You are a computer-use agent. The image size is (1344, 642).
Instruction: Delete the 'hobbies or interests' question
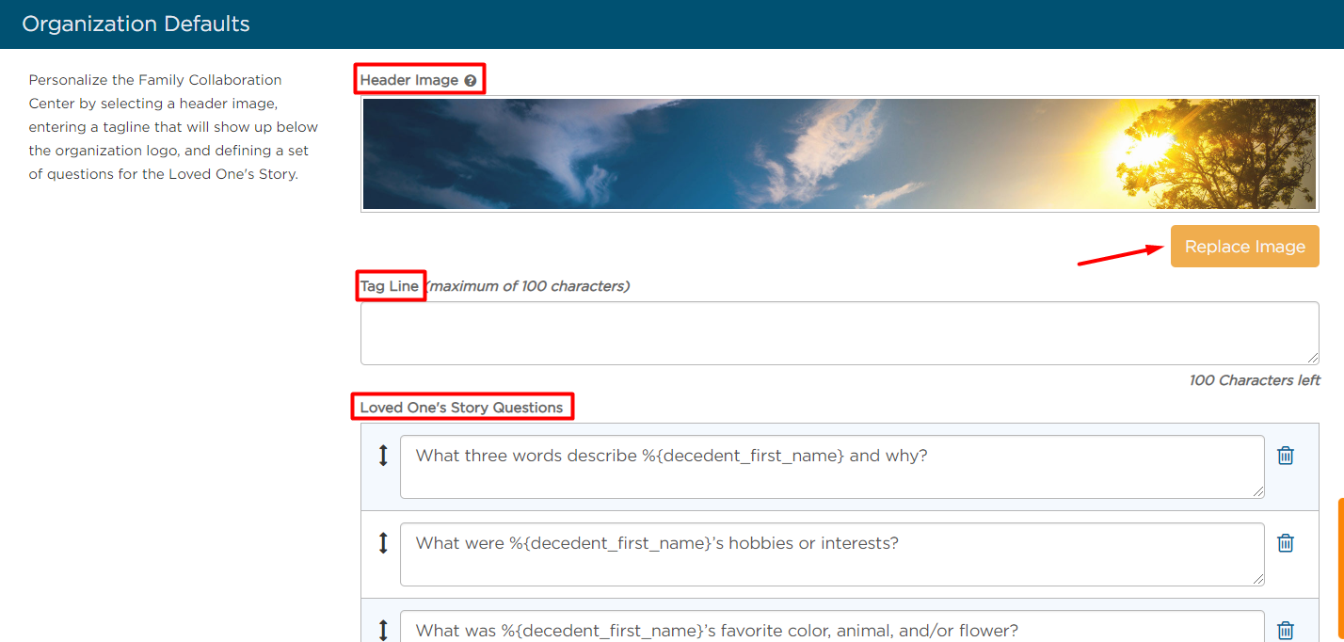[1286, 543]
